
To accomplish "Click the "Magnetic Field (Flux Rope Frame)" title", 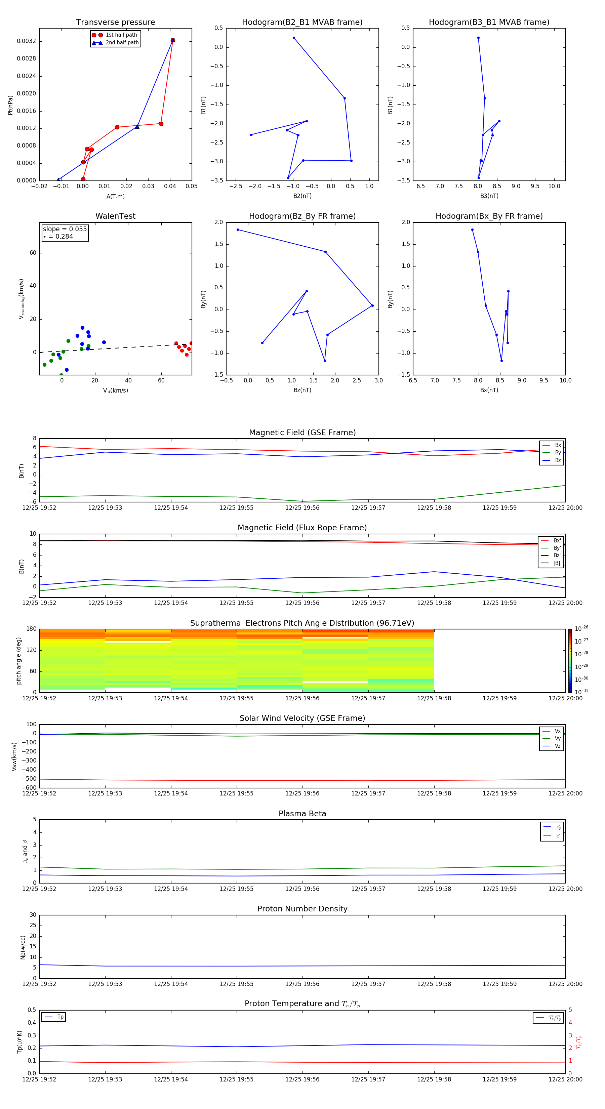I will coord(302,528).
